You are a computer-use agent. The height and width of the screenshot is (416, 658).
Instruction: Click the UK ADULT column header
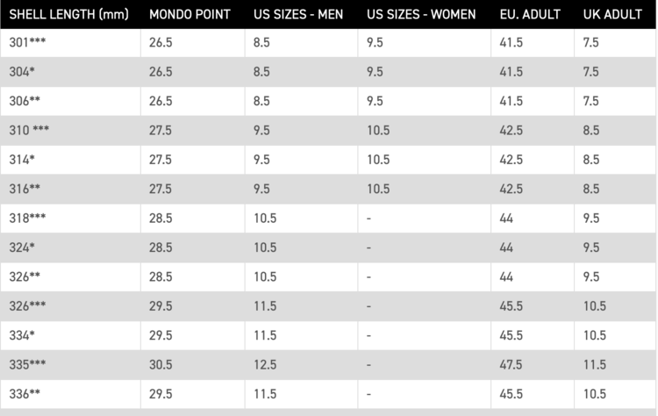(x=612, y=15)
